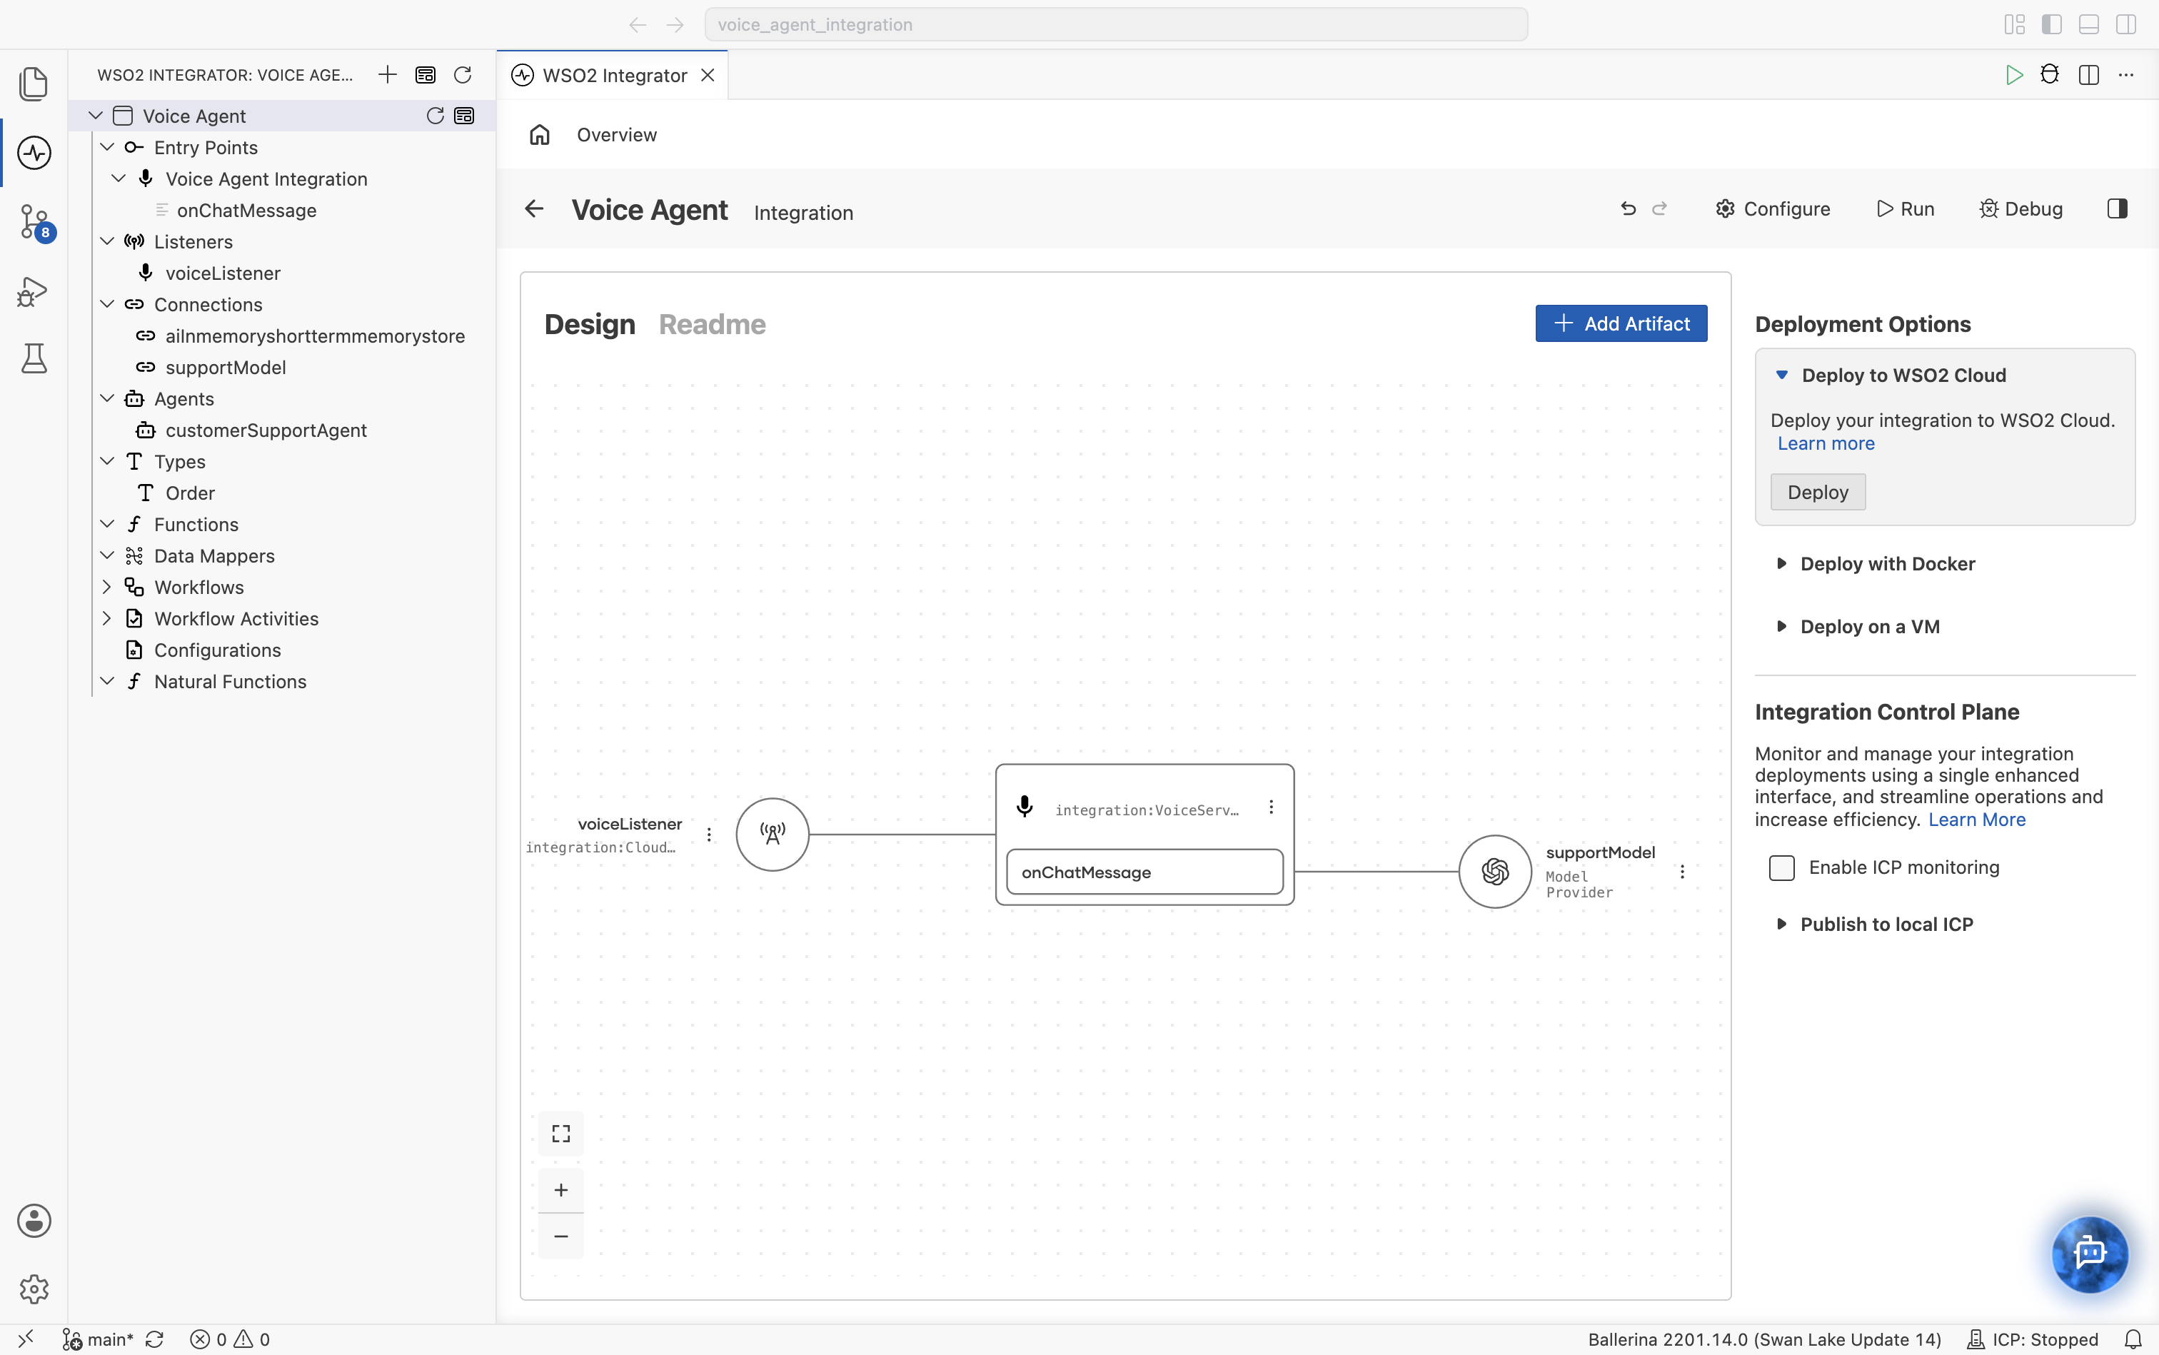Click the home icon beside Overview
This screenshot has width=2159, height=1355.
tap(538, 134)
